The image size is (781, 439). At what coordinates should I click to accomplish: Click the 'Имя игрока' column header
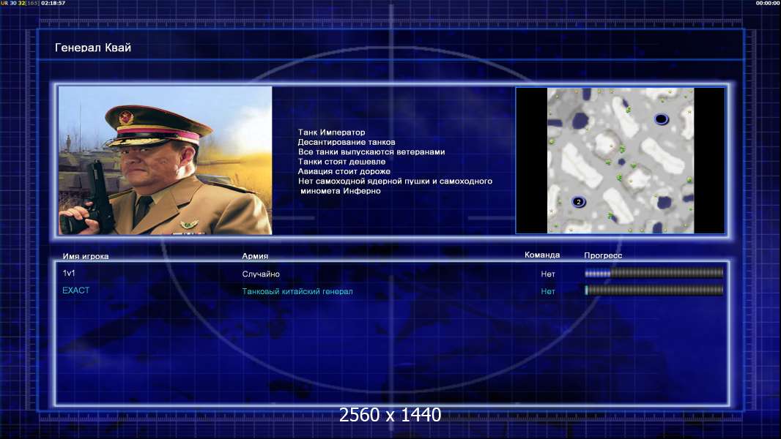tap(86, 257)
